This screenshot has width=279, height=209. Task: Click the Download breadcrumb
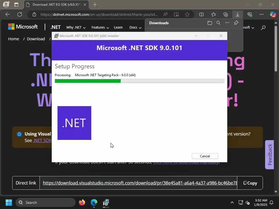36,39
